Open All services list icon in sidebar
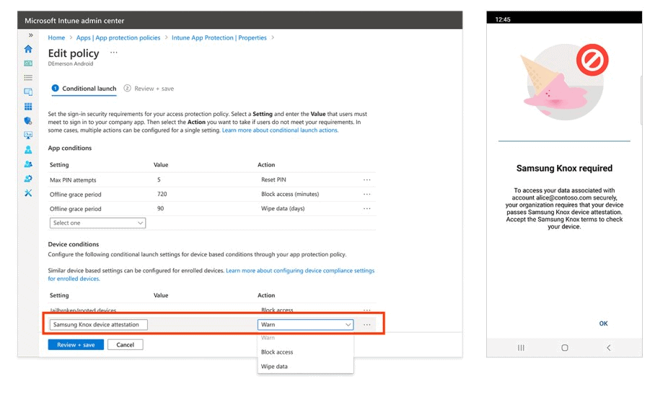 28,77
